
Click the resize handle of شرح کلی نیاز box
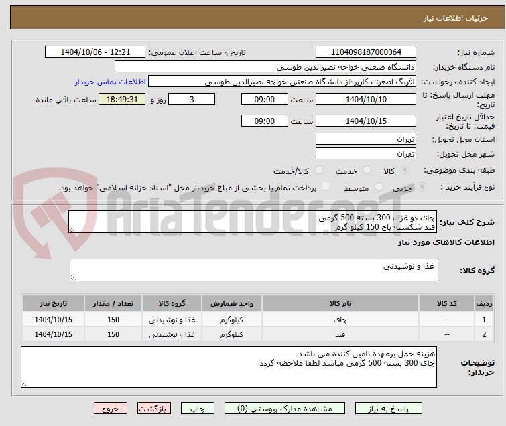click(72, 230)
